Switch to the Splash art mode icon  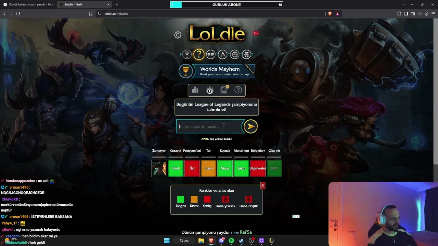click(x=247, y=54)
